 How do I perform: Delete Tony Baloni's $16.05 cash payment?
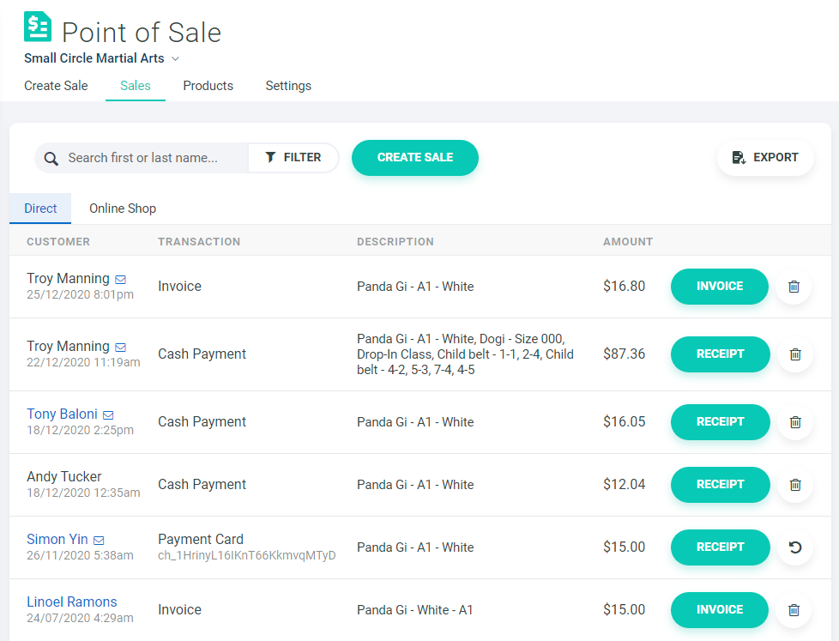[x=794, y=422]
